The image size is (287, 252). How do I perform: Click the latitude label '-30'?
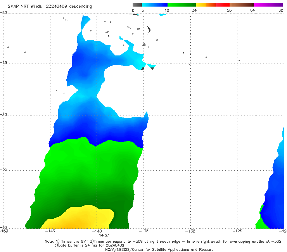pos(3,114)
